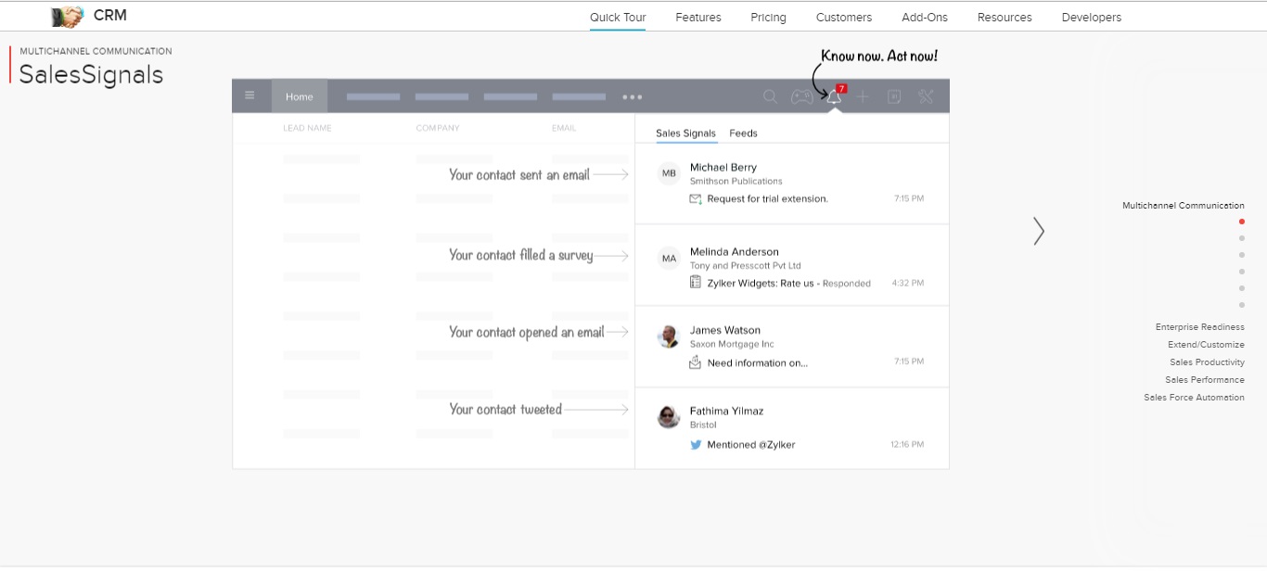Jump to Enterprise Readiness section
1267x571 pixels.
coord(1200,327)
